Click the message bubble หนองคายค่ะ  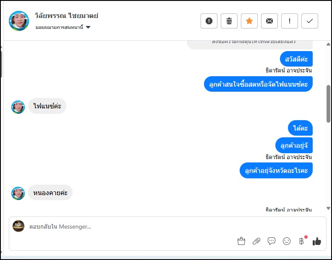pyautogui.click(x=50, y=193)
